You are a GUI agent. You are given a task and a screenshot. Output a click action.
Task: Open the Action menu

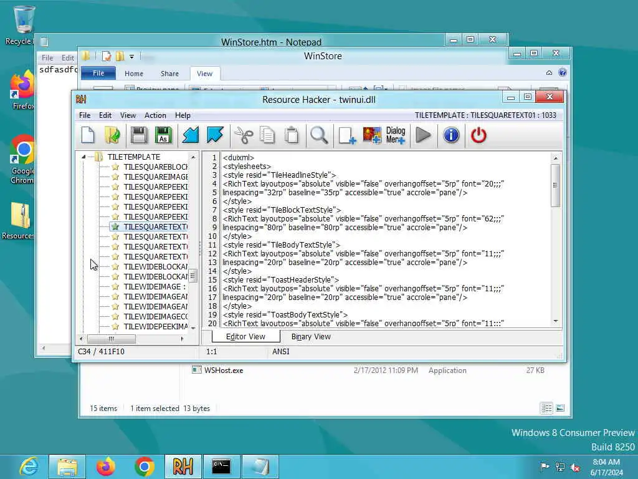(x=155, y=115)
